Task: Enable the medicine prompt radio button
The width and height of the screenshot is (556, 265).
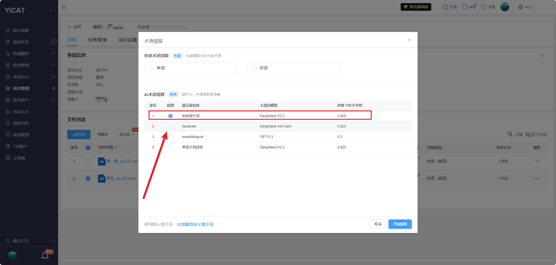Action: 170,126
